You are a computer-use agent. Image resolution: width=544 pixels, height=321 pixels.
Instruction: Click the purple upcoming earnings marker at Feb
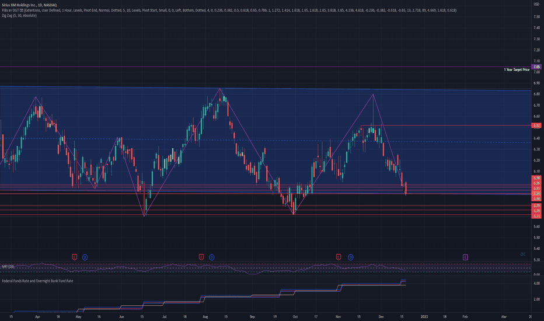pos(465,257)
